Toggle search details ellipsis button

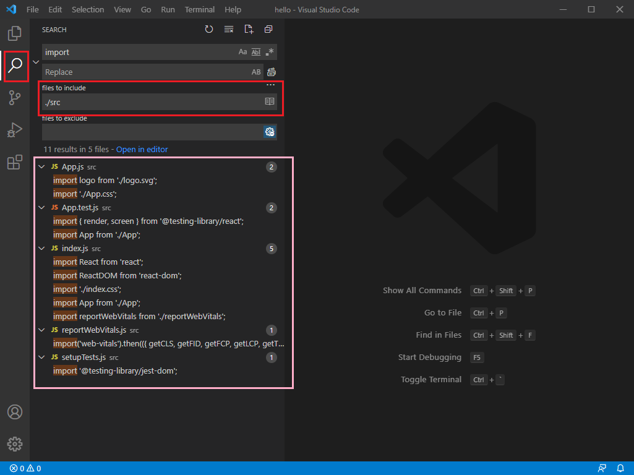pyautogui.click(x=270, y=85)
